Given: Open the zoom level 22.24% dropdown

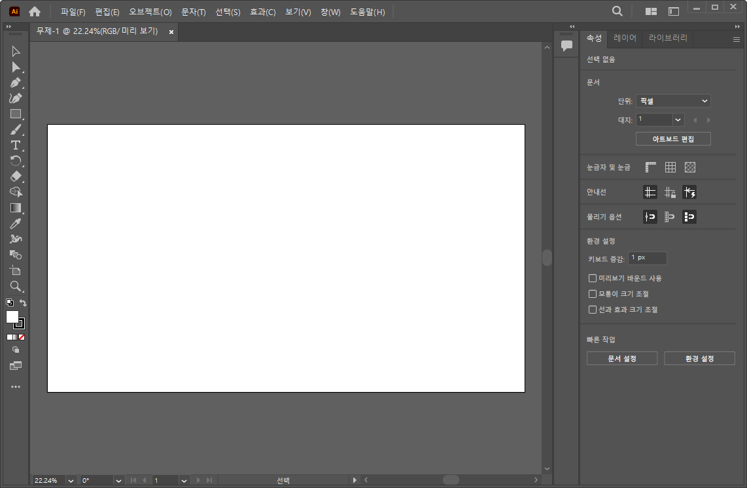Looking at the screenshot, I should [71, 481].
